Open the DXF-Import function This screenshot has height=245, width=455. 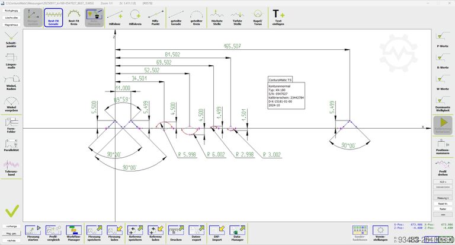click(x=217, y=231)
